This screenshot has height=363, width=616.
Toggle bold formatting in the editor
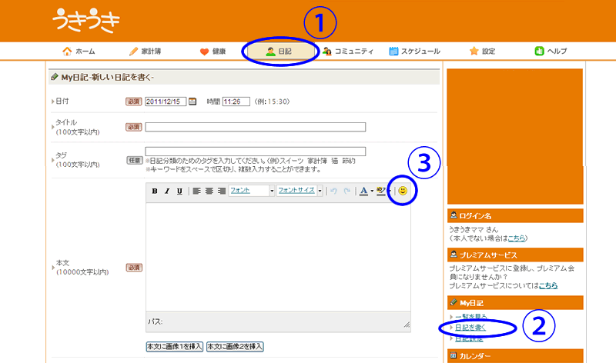(155, 191)
